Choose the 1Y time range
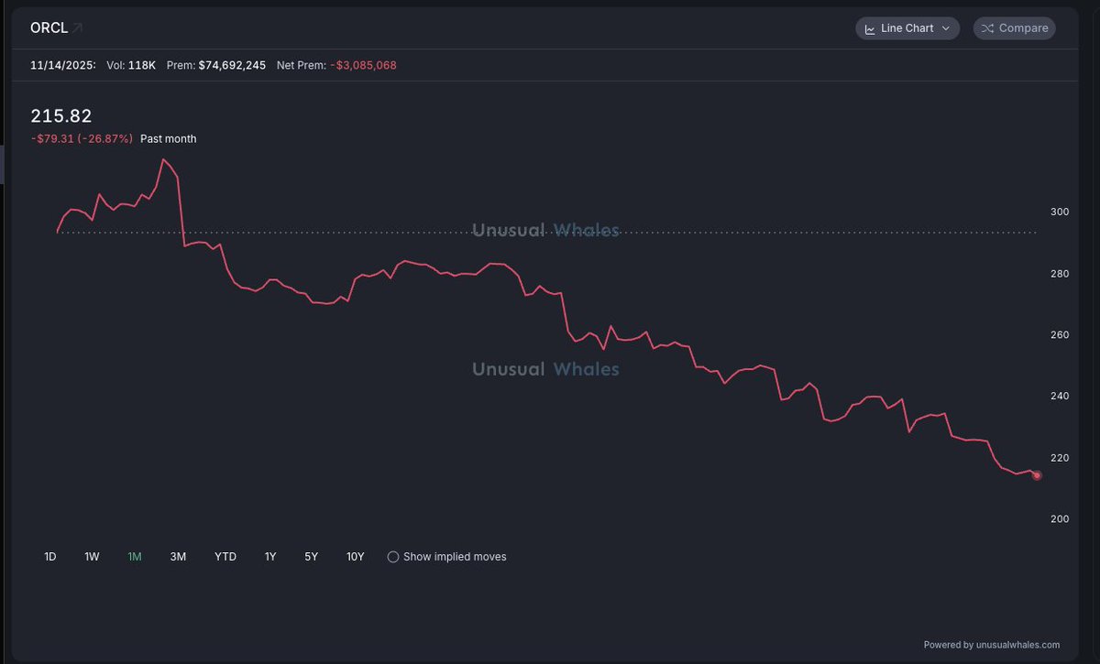 [270, 557]
